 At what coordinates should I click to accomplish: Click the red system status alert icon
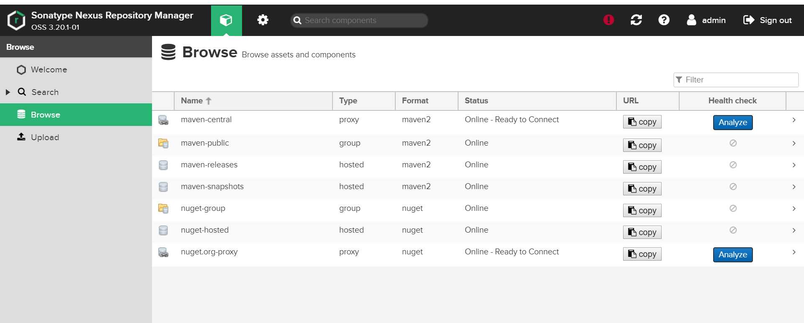point(608,20)
